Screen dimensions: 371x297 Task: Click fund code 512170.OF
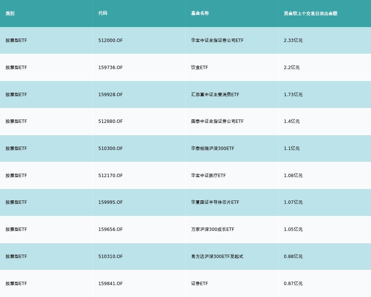(x=111, y=176)
